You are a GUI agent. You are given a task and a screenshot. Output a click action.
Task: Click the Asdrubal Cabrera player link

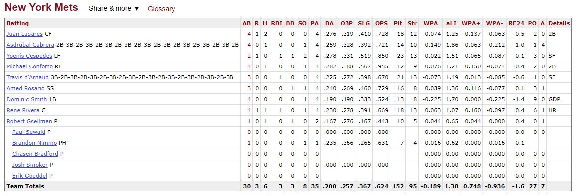[x=30, y=45]
